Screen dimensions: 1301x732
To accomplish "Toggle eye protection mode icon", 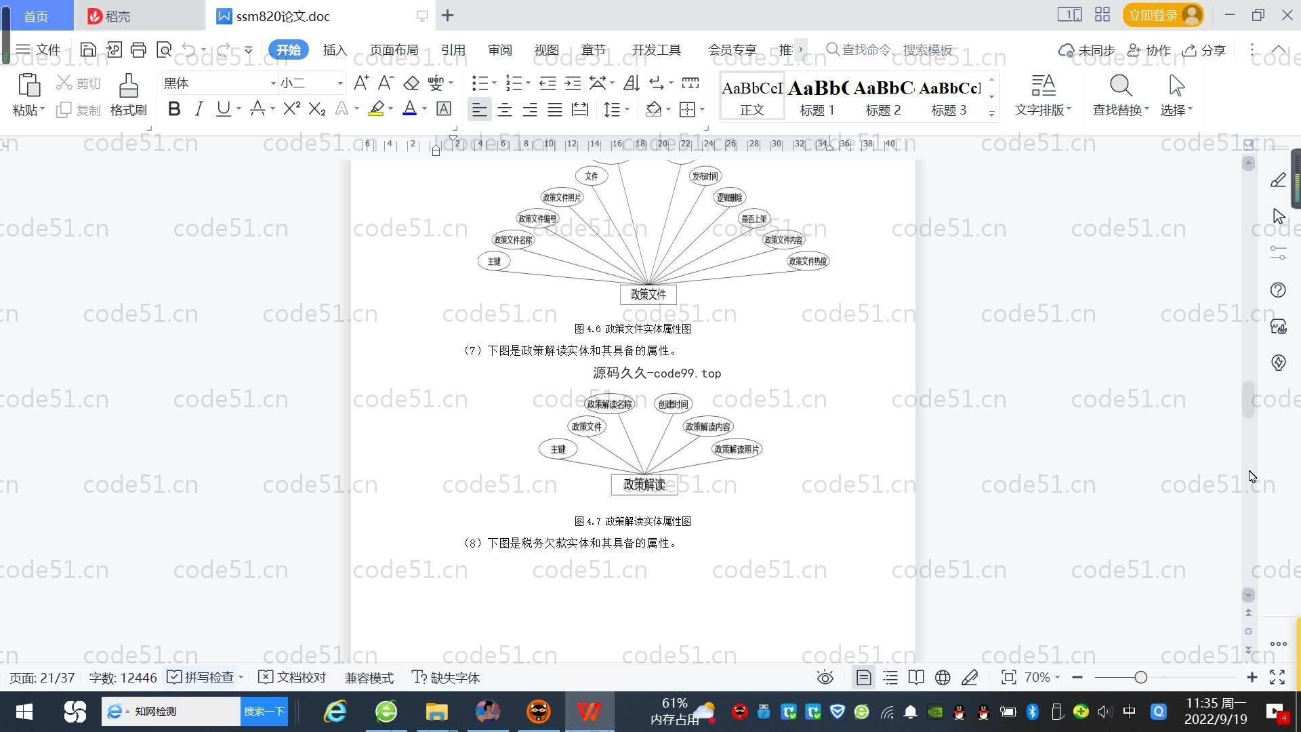I will [825, 678].
